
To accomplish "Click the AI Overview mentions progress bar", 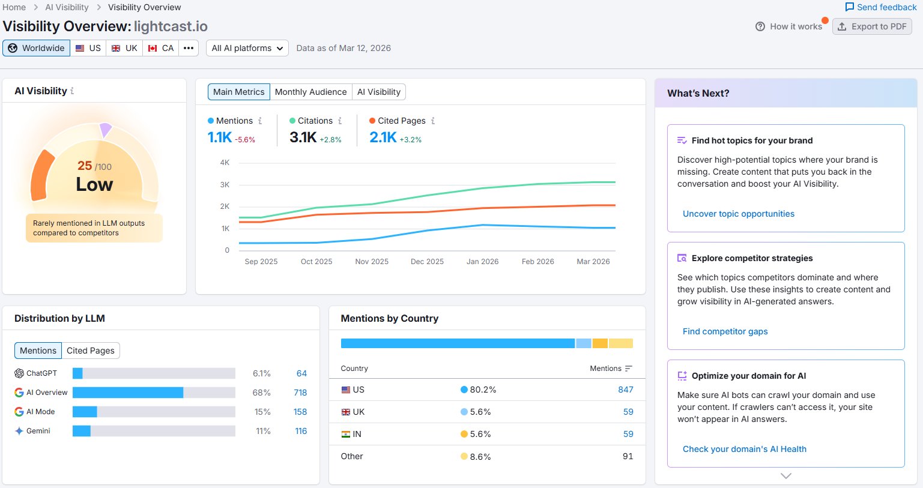I will [x=154, y=393].
